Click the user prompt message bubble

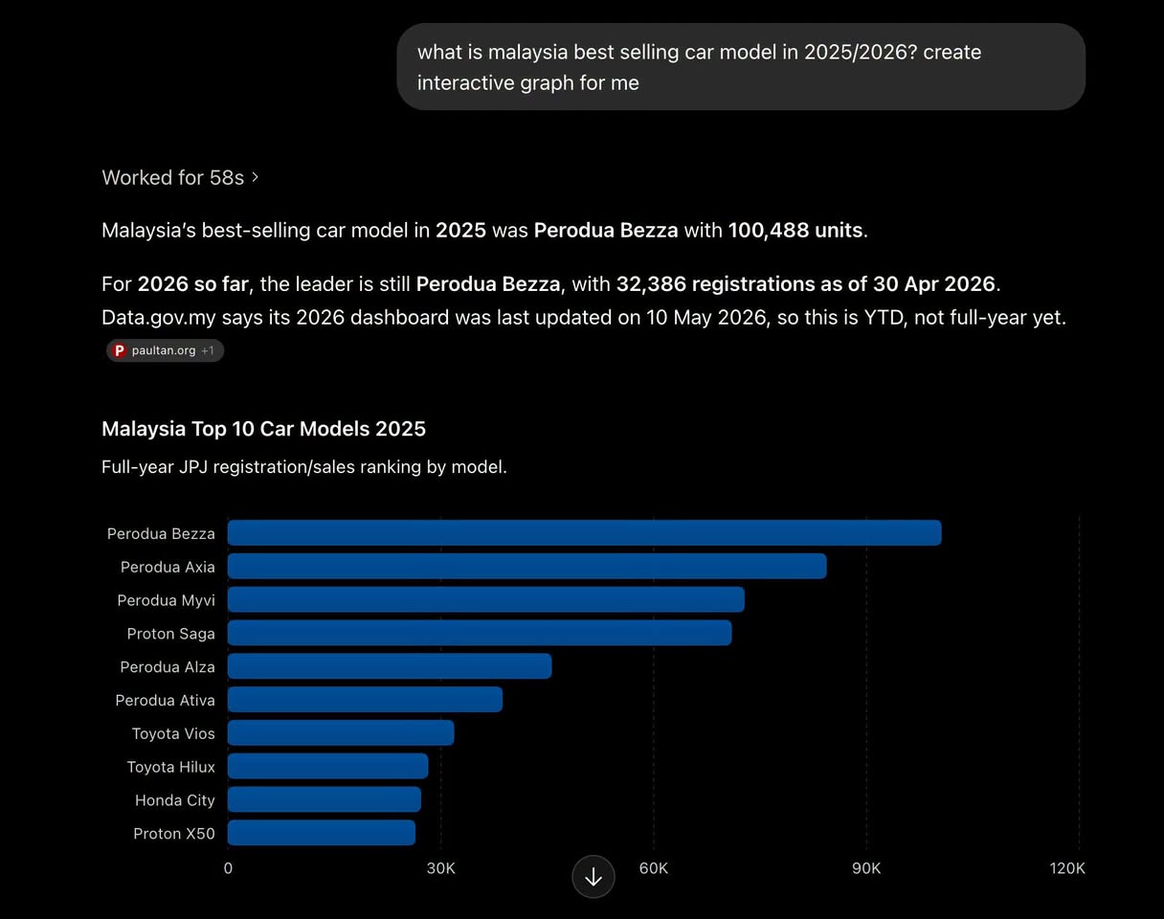pyautogui.click(x=741, y=67)
